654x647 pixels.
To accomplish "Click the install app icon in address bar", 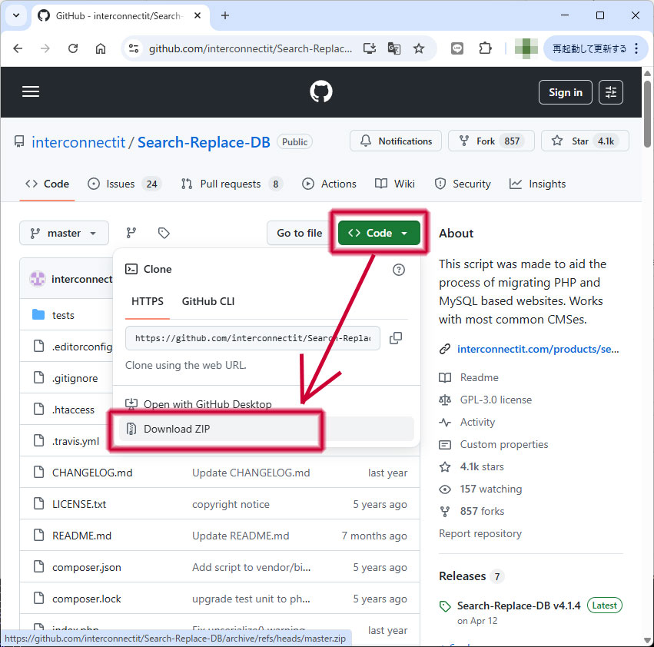I will (x=370, y=49).
